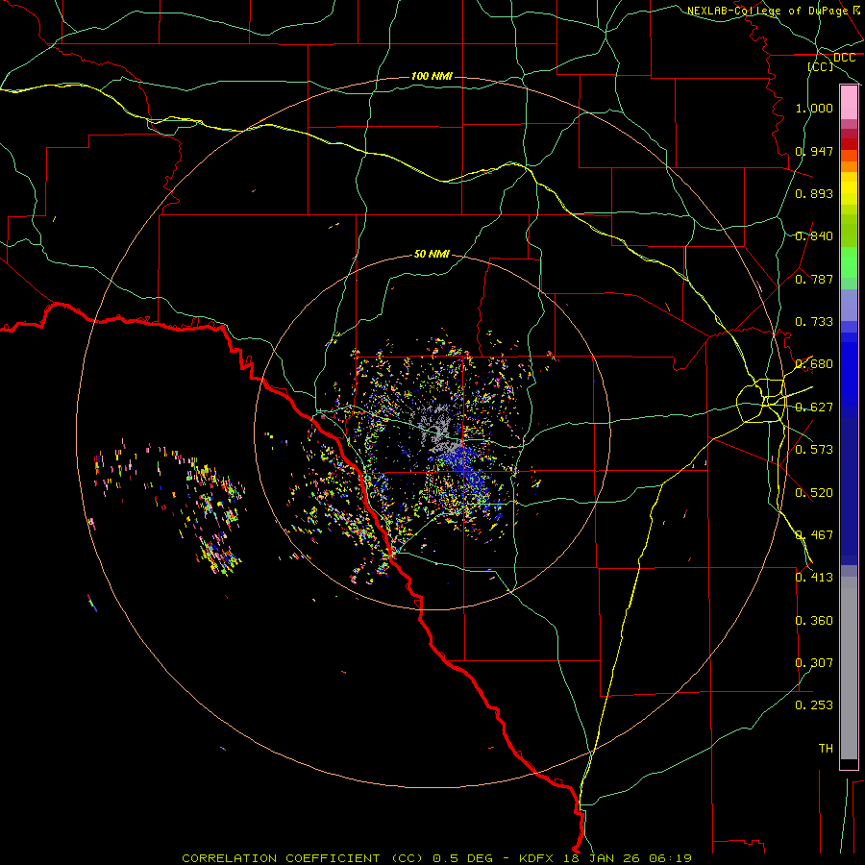The image size is (865, 865).
Task: Click the 06:19 time stamp
Action: coord(669,858)
